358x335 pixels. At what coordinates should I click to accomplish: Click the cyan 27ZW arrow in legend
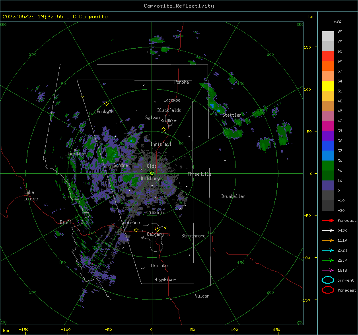328,251
